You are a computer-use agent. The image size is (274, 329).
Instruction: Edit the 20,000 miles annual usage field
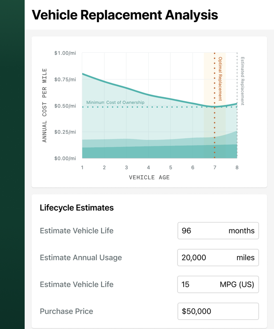218,257
